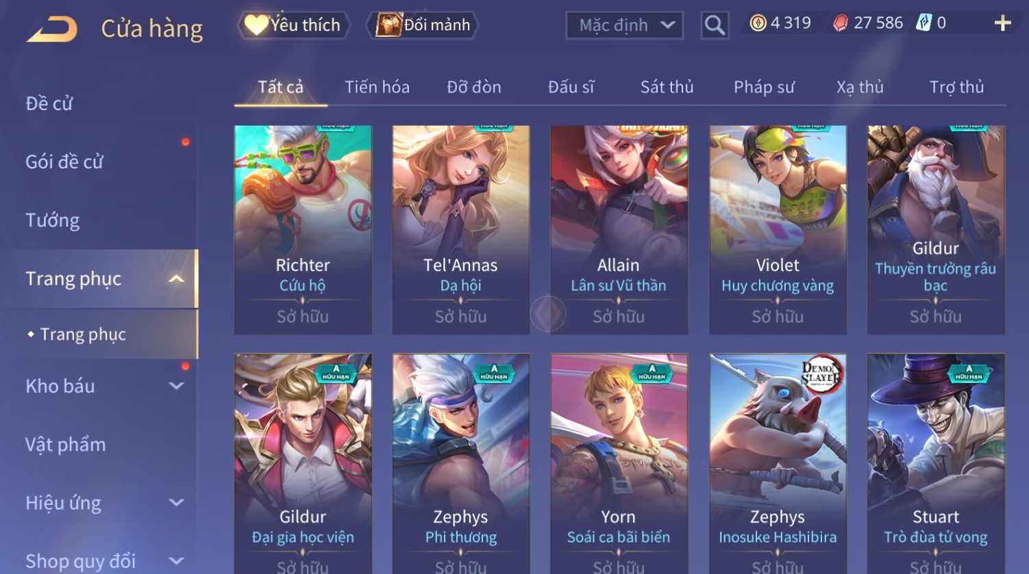Click the gold coin currency icon
This screenshot has height=574, width=1029.
(x=758, y=24)
